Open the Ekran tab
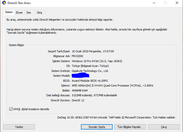 click(19, 13)
